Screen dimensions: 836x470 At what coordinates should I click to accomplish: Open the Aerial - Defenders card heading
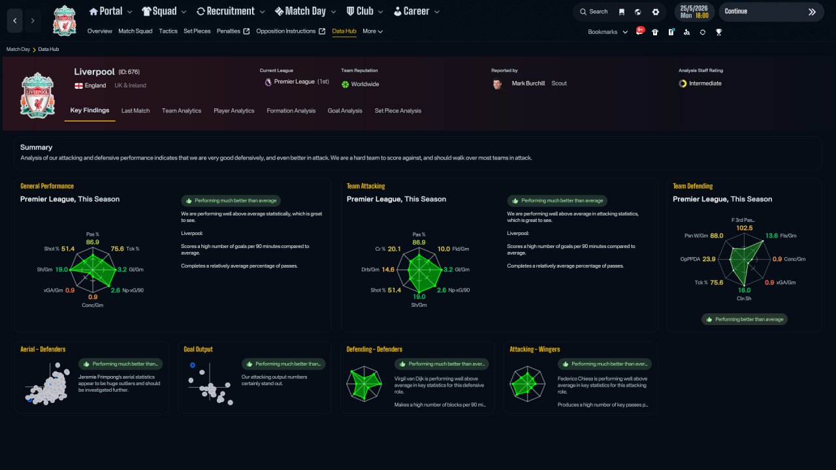[x=43, y=349]
